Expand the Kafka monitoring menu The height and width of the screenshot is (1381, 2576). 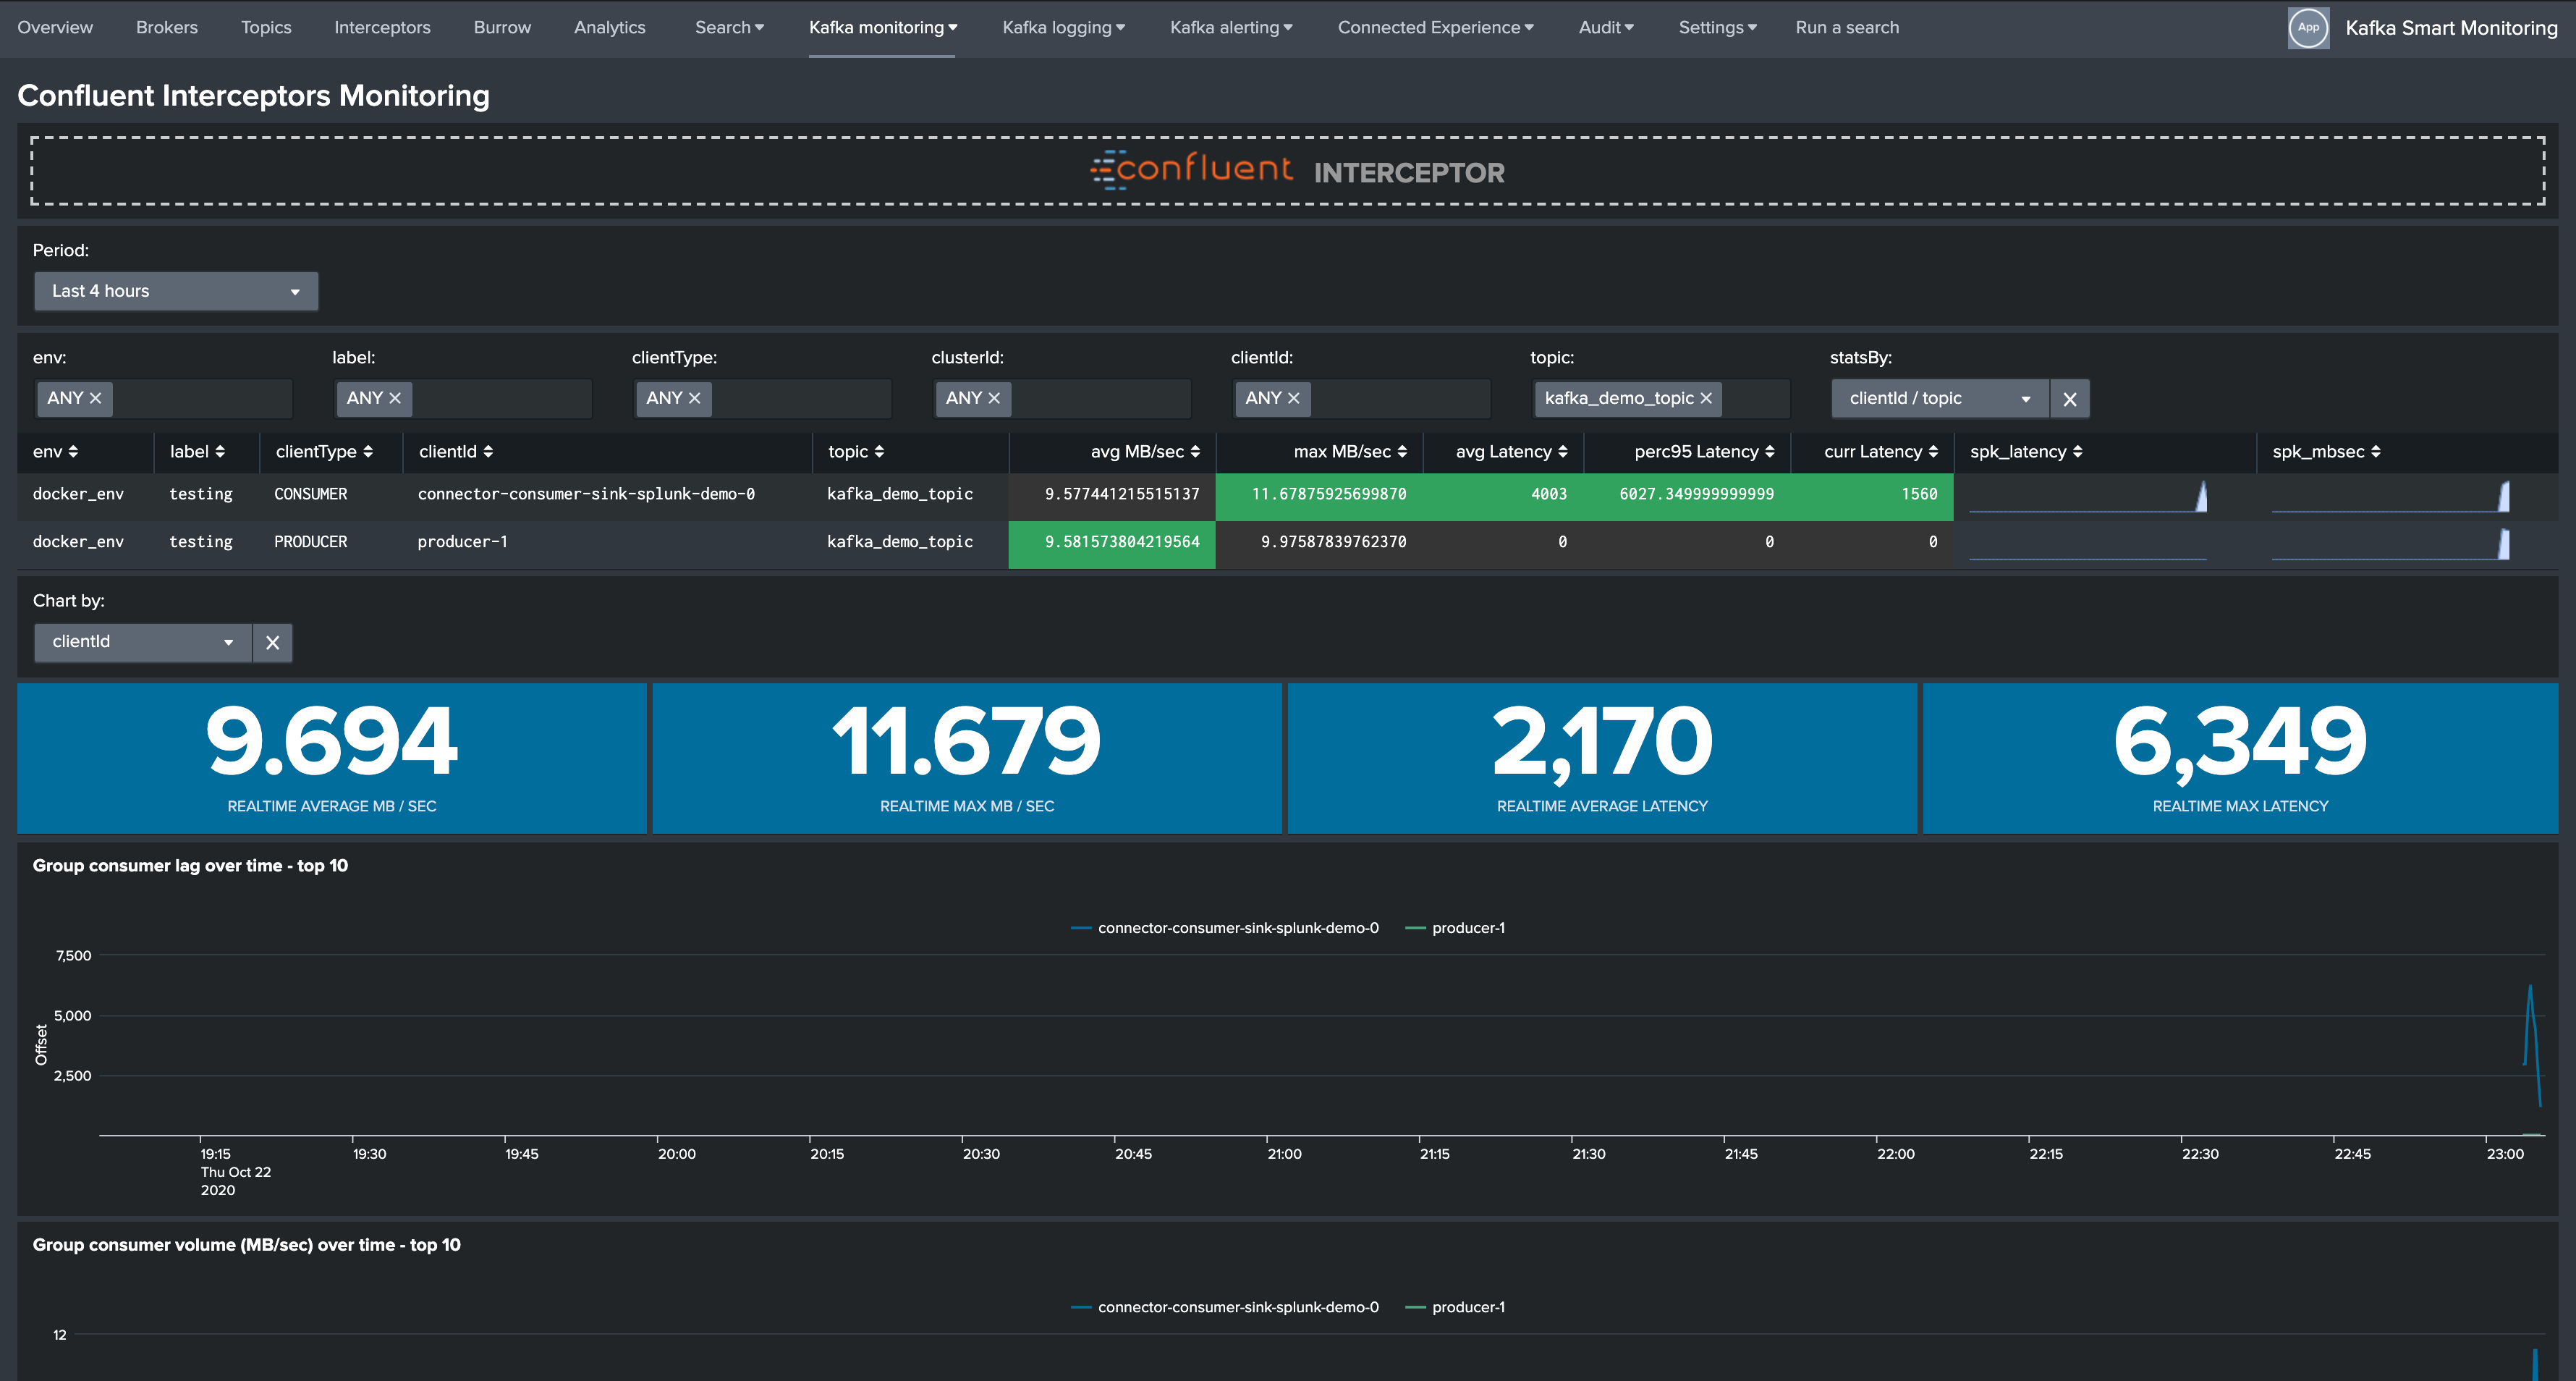coord(883,28)
